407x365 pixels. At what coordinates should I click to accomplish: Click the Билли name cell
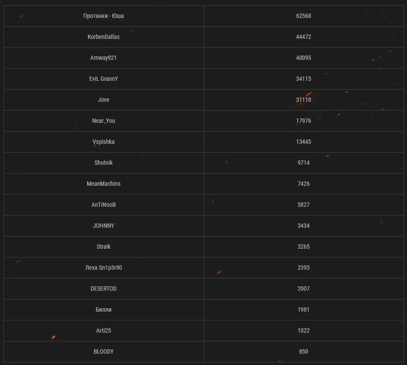click(104, 309)
